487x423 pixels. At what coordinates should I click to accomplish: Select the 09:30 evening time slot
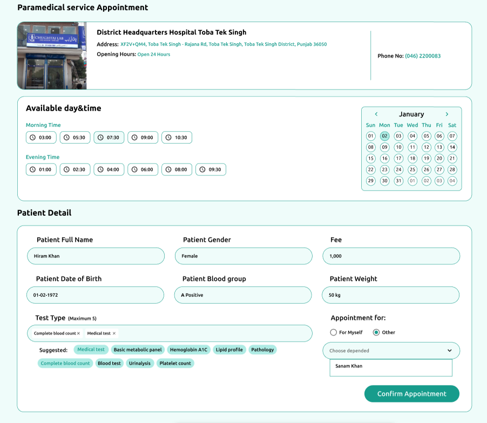tap(211, 169)
